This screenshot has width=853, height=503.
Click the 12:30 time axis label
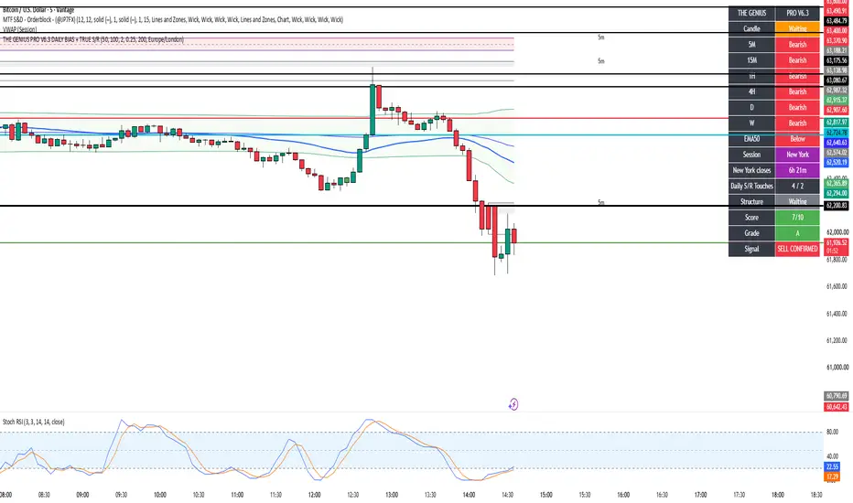[x=353, y=495]
